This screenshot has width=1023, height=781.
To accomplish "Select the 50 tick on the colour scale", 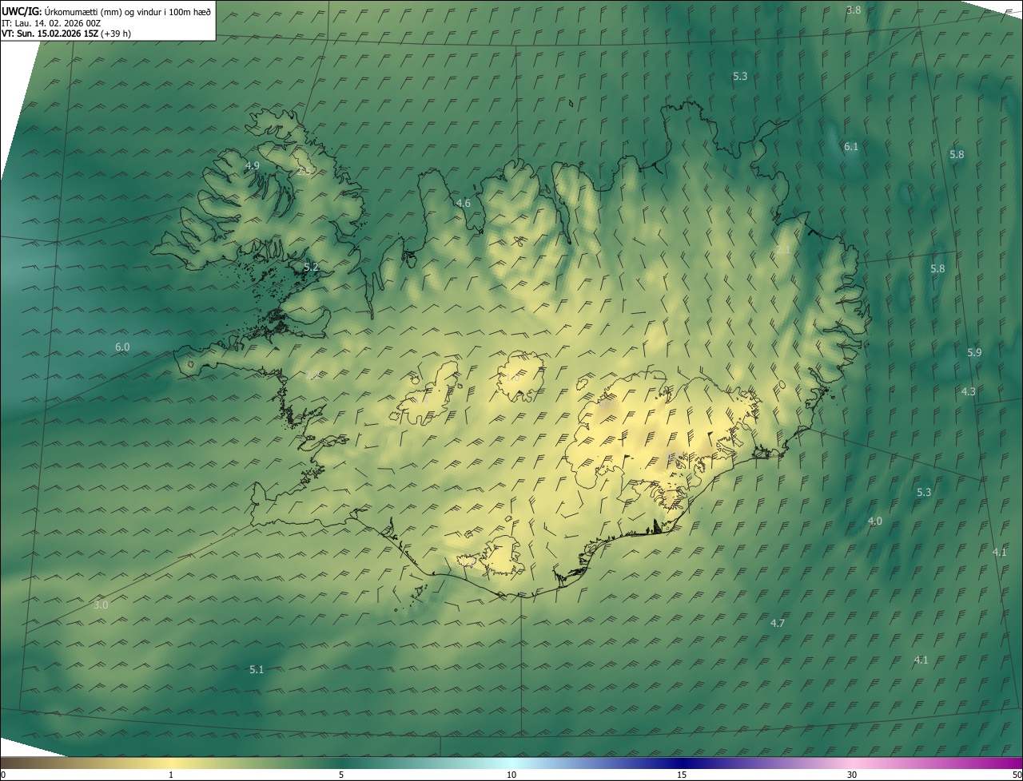I will point(1017,775).
